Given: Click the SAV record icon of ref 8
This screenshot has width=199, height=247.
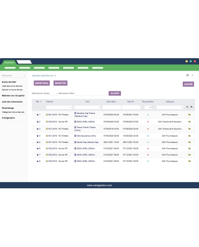Looking at the screenshot, I should [x=38, y=161].
